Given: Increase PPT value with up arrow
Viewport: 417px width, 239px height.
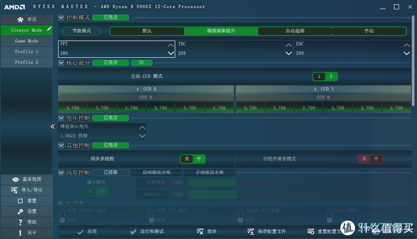Looking at the screenshot, I should tap(170, 45).
